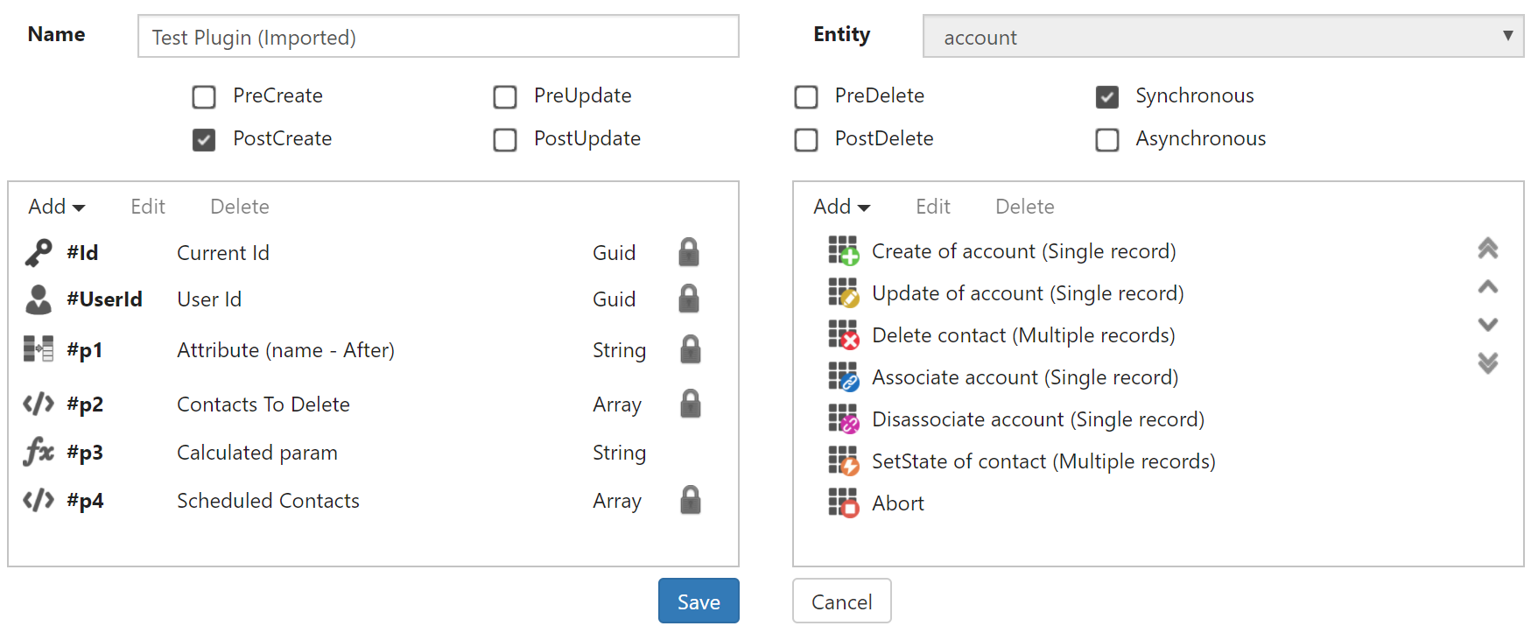Tick the Asynchronous checkbox
Image resolution: width=1531 pixels, height=633 pixels.
click(1107, 139)
